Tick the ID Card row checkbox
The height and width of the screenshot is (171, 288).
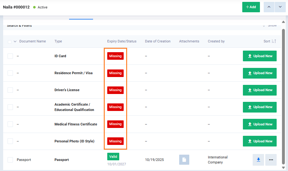click(x=10, y=56)
